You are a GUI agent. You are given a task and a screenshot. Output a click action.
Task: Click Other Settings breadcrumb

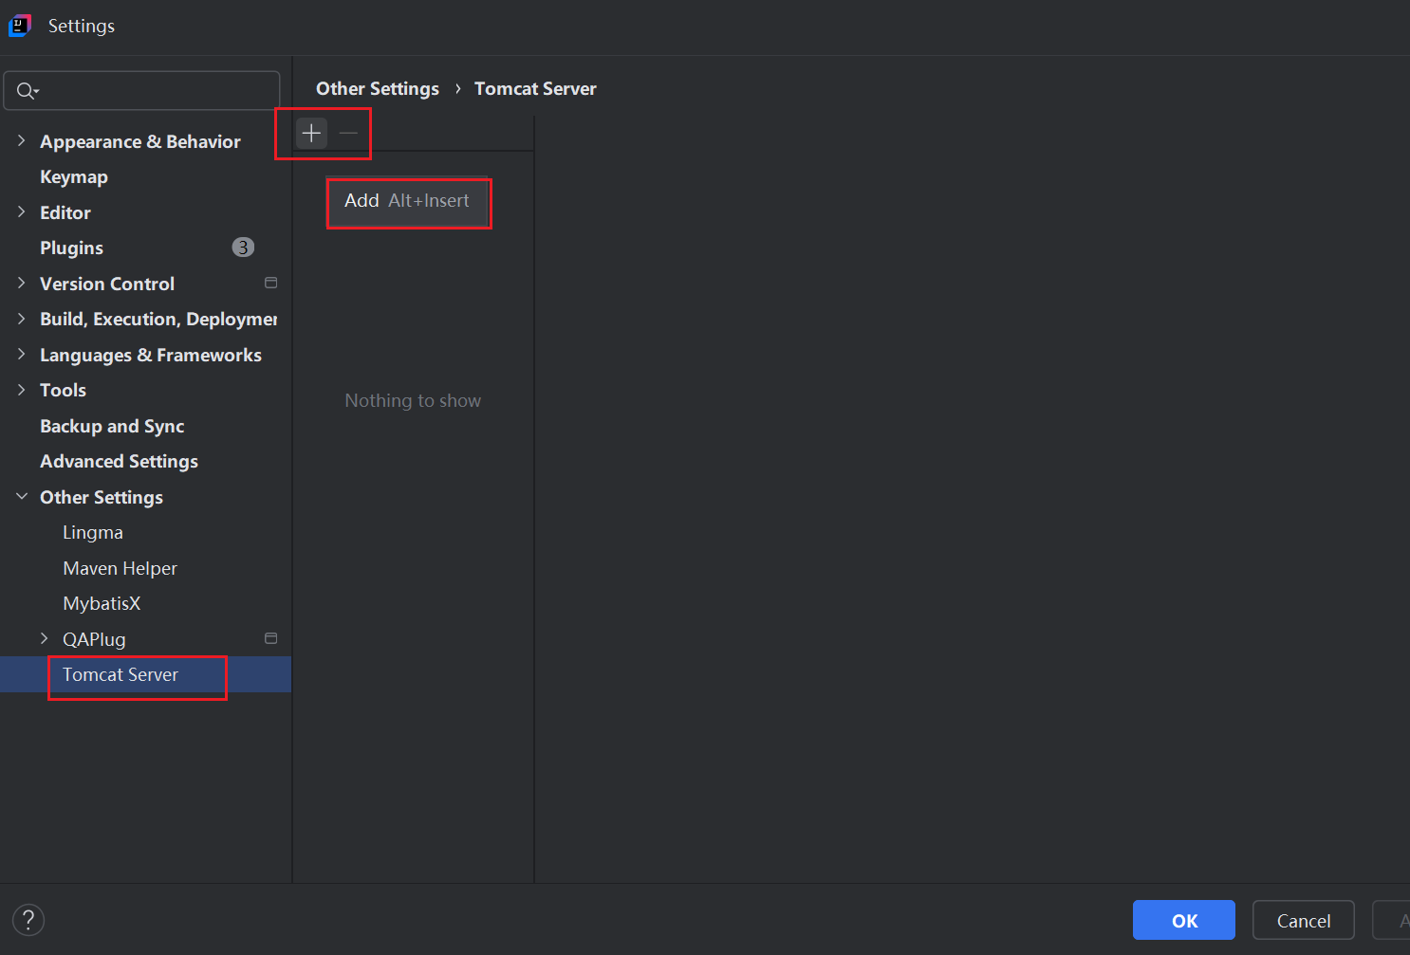pos(378,88)
